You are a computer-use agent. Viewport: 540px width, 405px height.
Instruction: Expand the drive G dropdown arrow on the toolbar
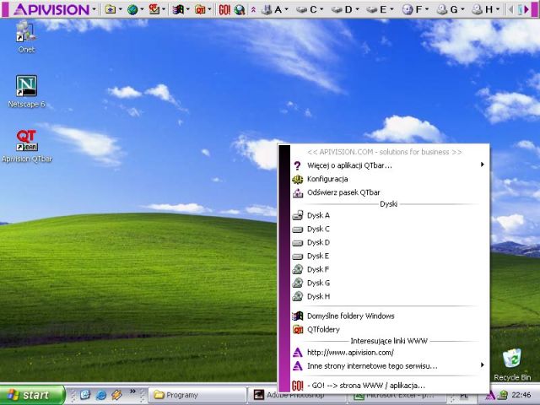462,9
